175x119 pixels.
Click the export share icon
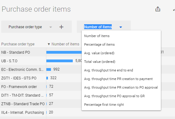[158, 9]
